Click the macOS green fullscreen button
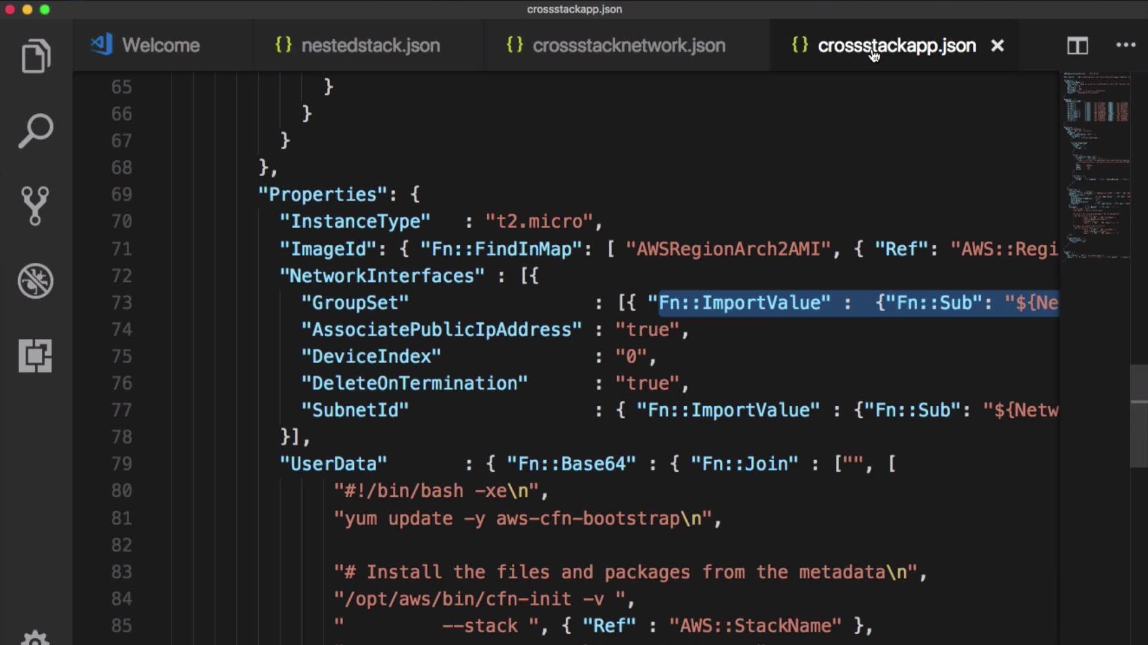1148x645 pixels. (x=45, y=10)
